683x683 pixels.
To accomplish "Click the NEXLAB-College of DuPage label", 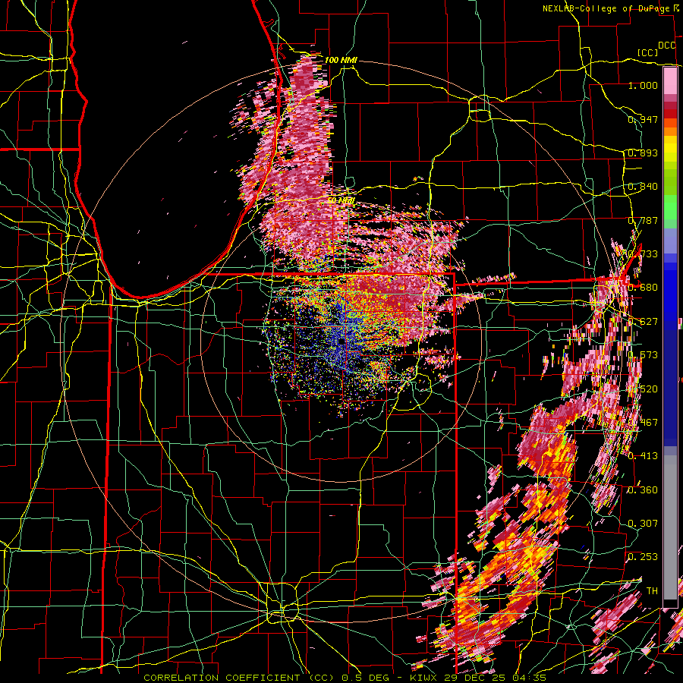I will click(x=608, y=8).
